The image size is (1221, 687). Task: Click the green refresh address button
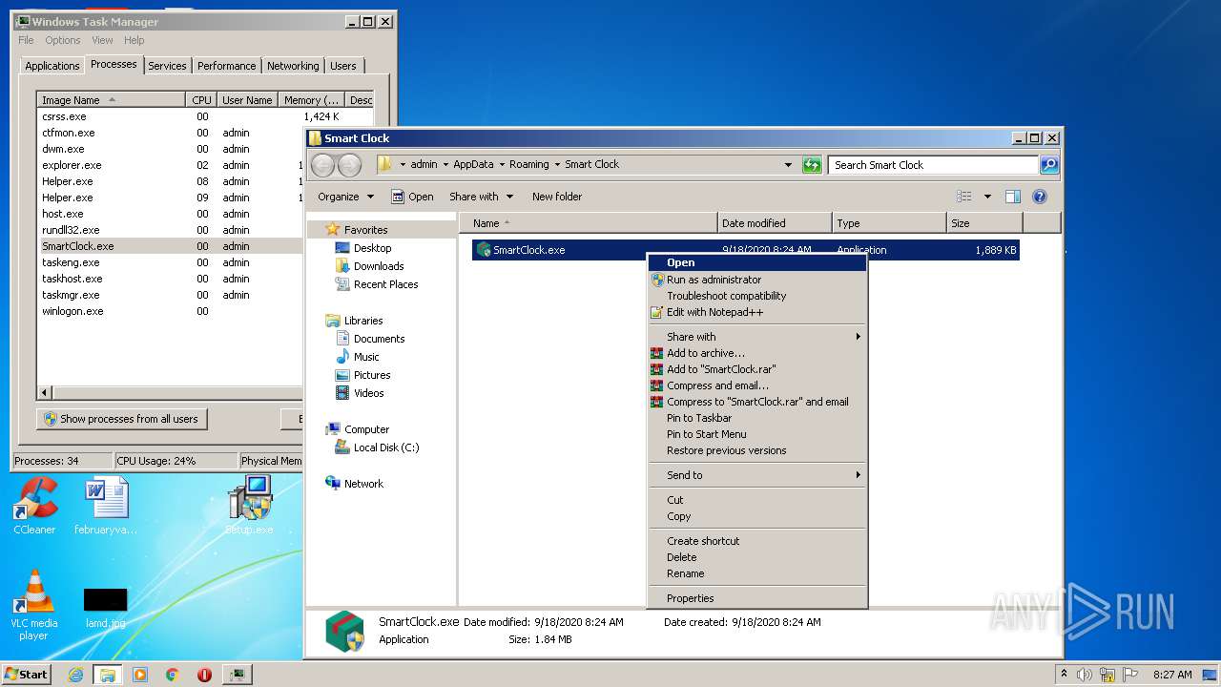pyautogui.click(x=812, y=165)
